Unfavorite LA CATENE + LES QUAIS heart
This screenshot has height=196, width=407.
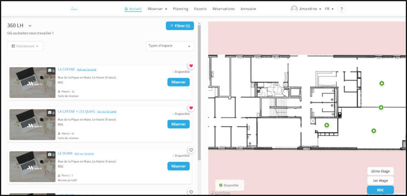point(191,108)
